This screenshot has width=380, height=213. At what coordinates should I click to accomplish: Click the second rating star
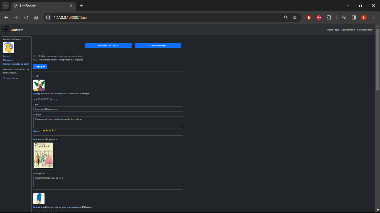[x=47, y=130]
